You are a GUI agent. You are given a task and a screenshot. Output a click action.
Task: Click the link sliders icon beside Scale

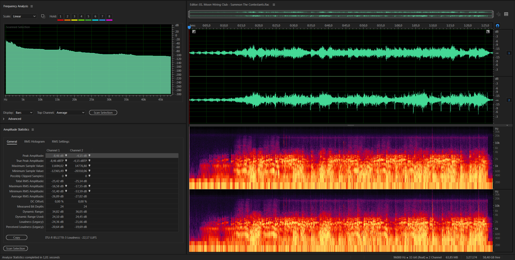tap(43, 16)
